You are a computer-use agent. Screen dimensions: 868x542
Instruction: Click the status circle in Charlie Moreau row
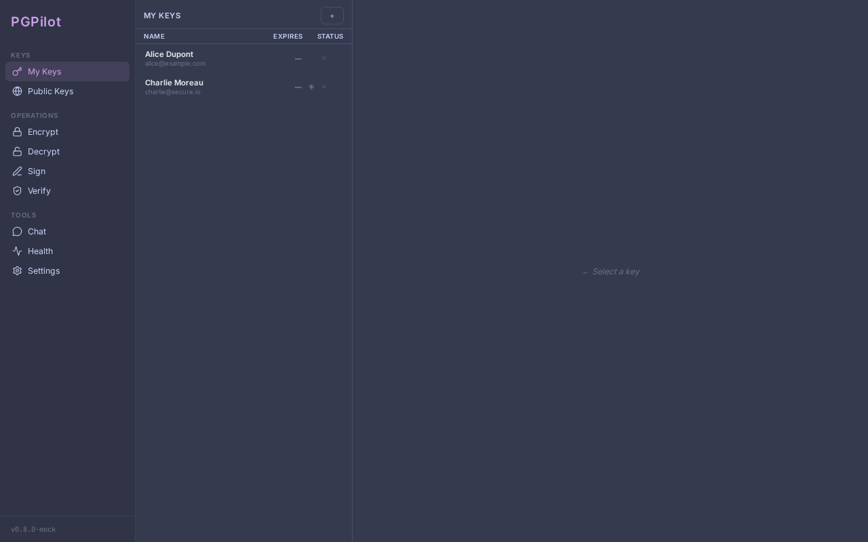(324, 87)
